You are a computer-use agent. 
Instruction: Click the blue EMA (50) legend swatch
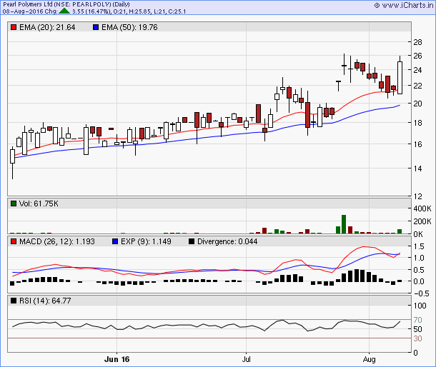click(x=96, y=27)
